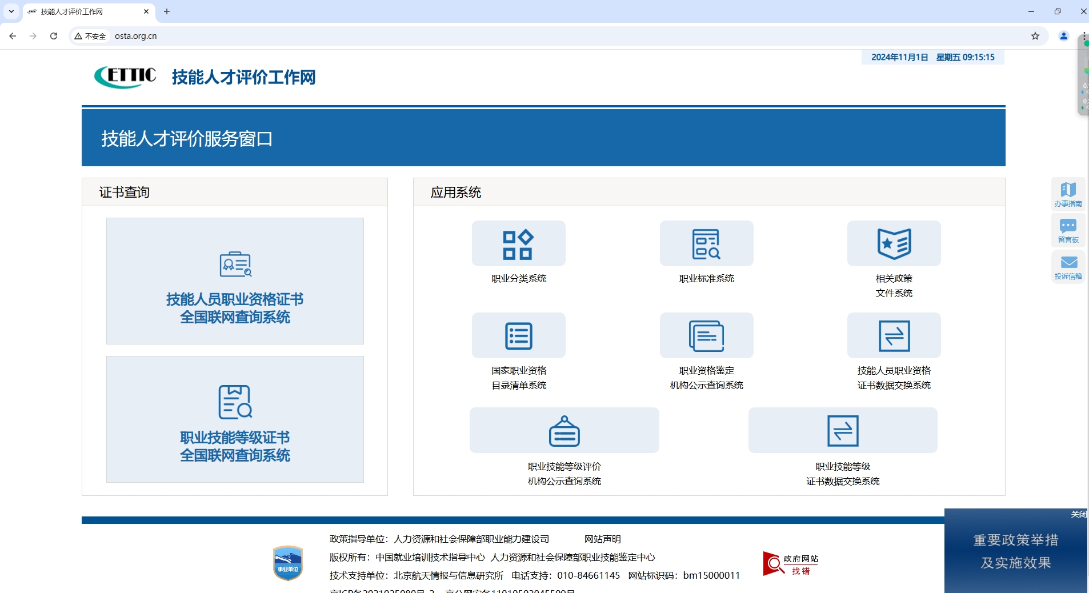Open 技能人员职业资格证书数据交换系统 icon
This screenshot has height=593, width=1089.
click(x=894, y=336)
